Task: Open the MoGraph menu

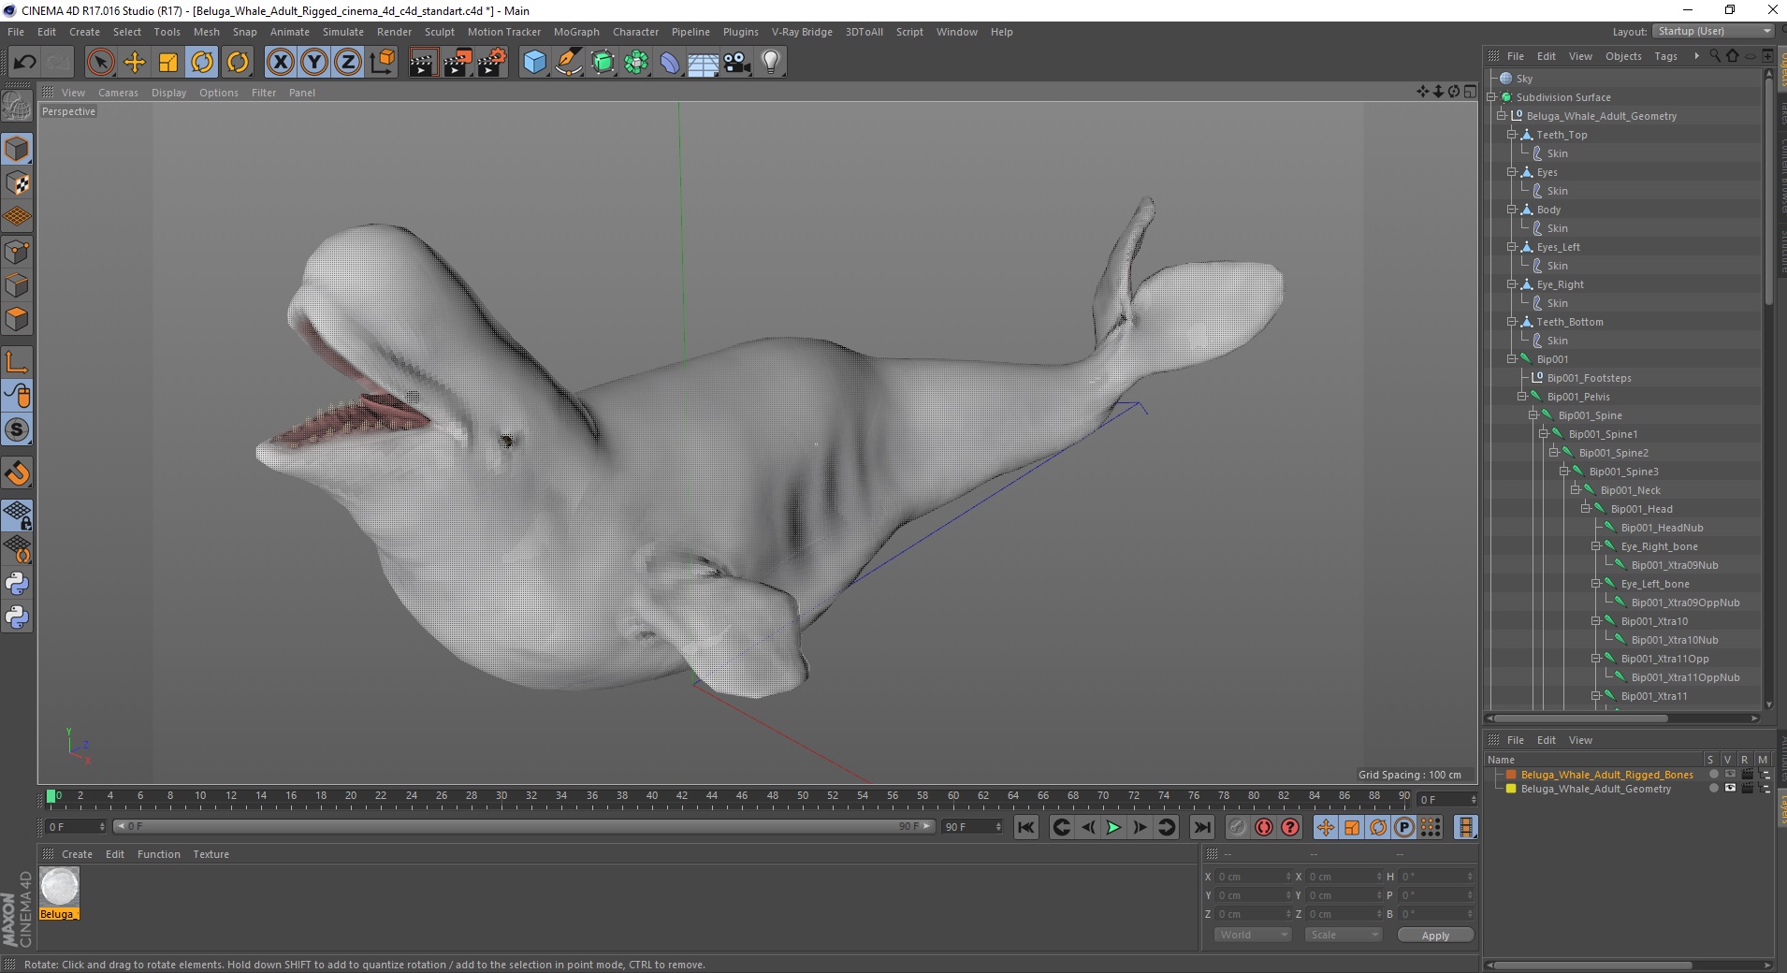Action: pyautogui.click(x=576, y=32)
